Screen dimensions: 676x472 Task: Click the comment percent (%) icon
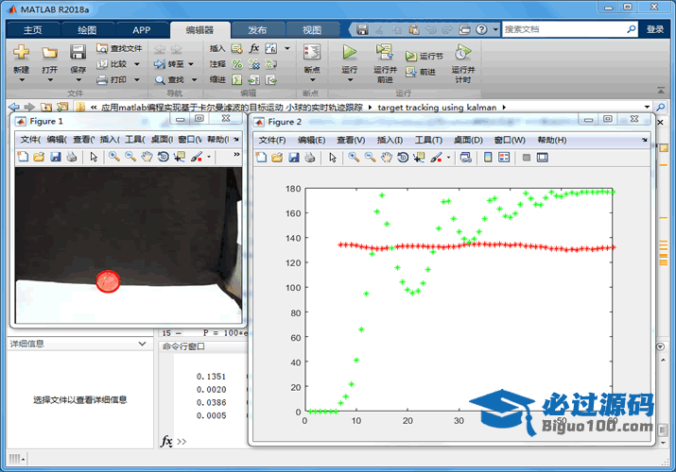(237, 64)
